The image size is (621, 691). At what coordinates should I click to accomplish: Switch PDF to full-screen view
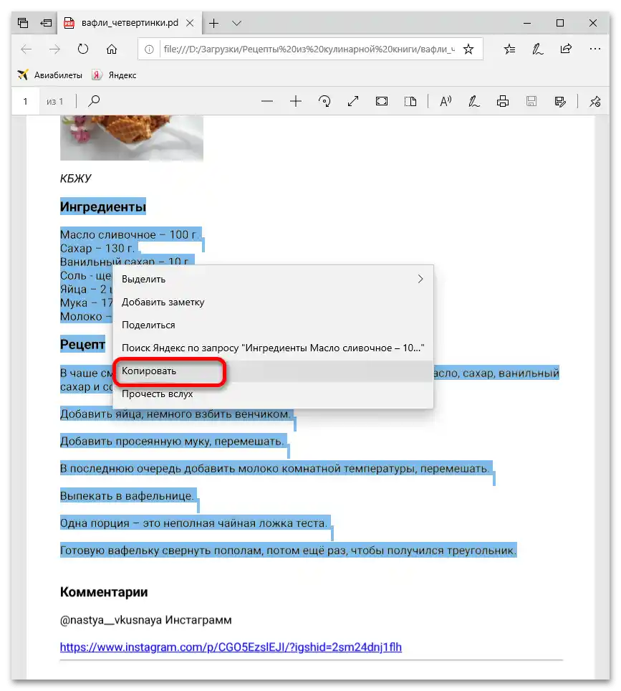click(353, 101)
